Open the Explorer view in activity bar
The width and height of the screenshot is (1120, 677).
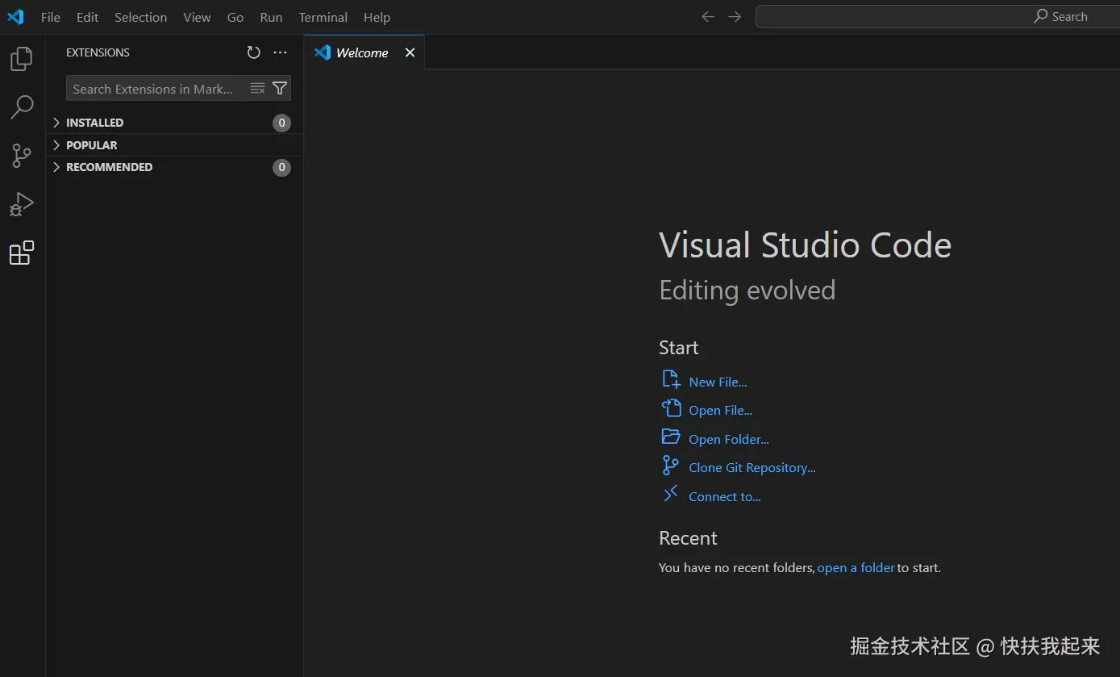22,59
